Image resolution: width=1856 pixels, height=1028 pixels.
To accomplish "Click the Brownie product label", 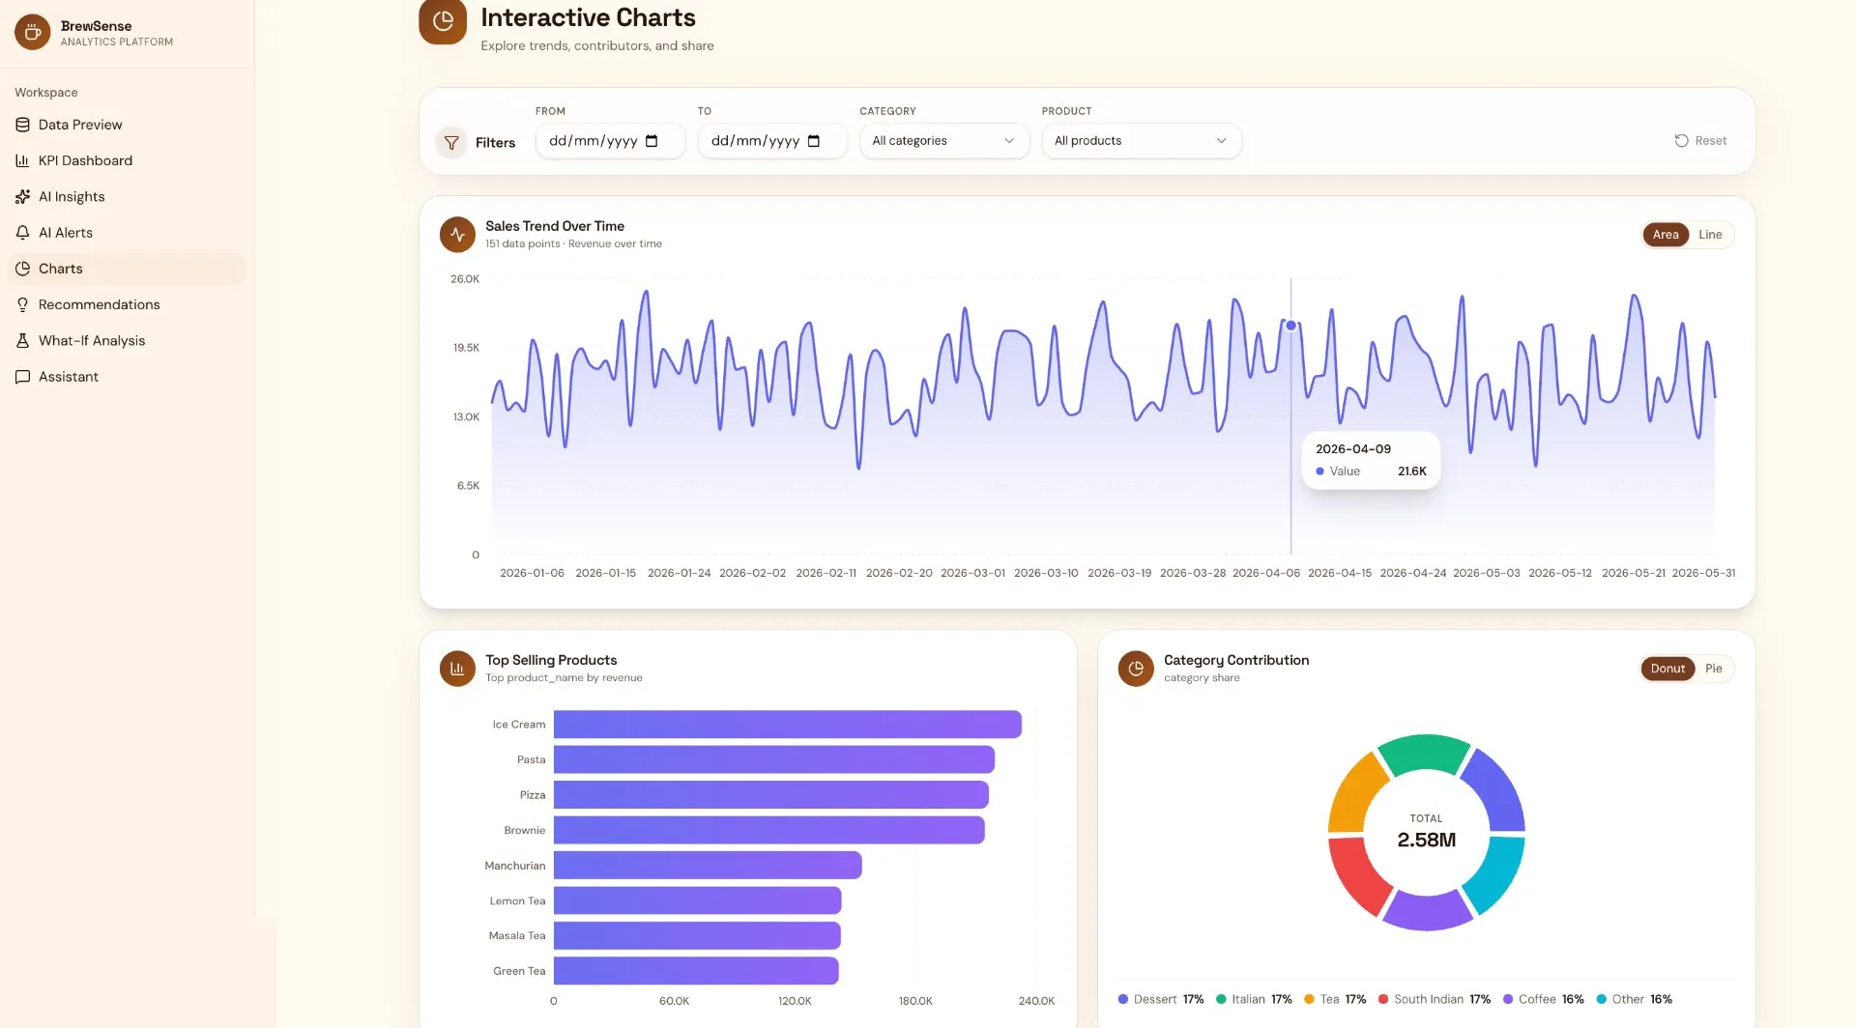I will (x=524, y=830).
